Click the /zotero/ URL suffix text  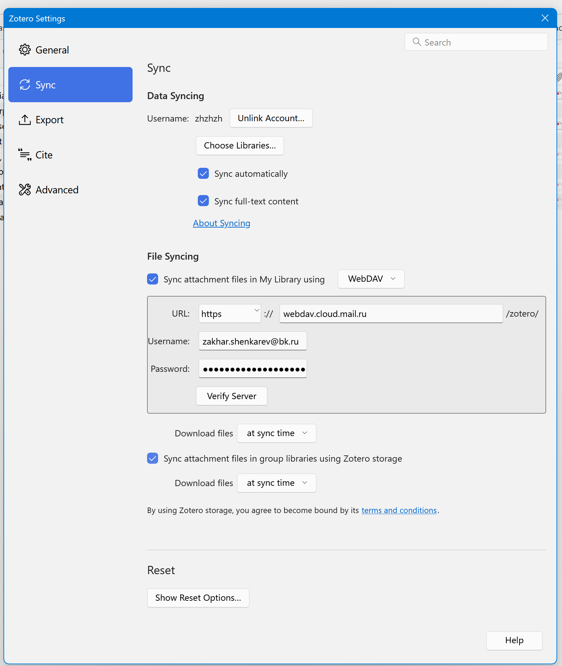pyautogui.click(x=522, y=313)
